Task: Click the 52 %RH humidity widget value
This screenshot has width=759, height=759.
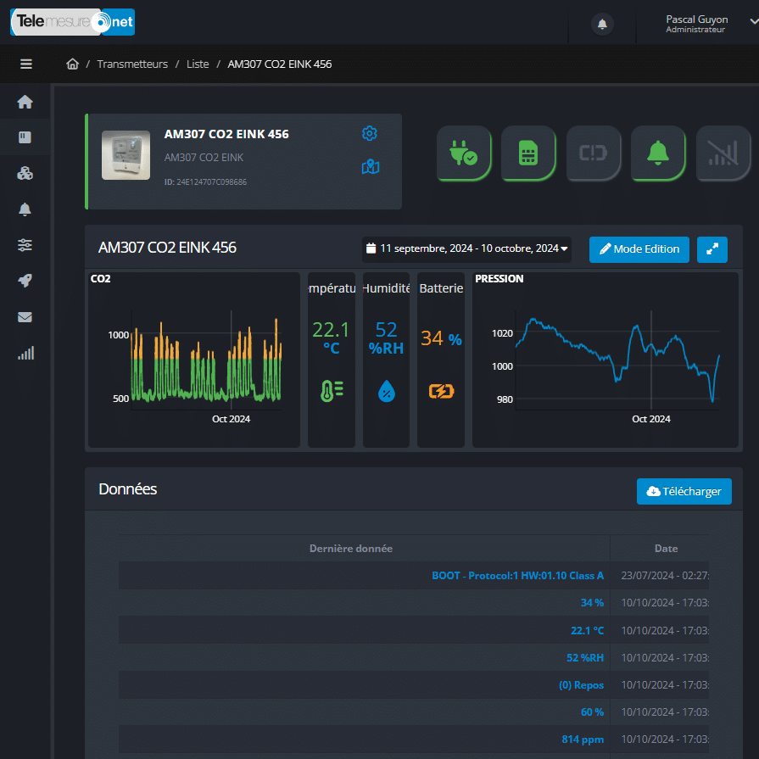Action: (386, 338)
